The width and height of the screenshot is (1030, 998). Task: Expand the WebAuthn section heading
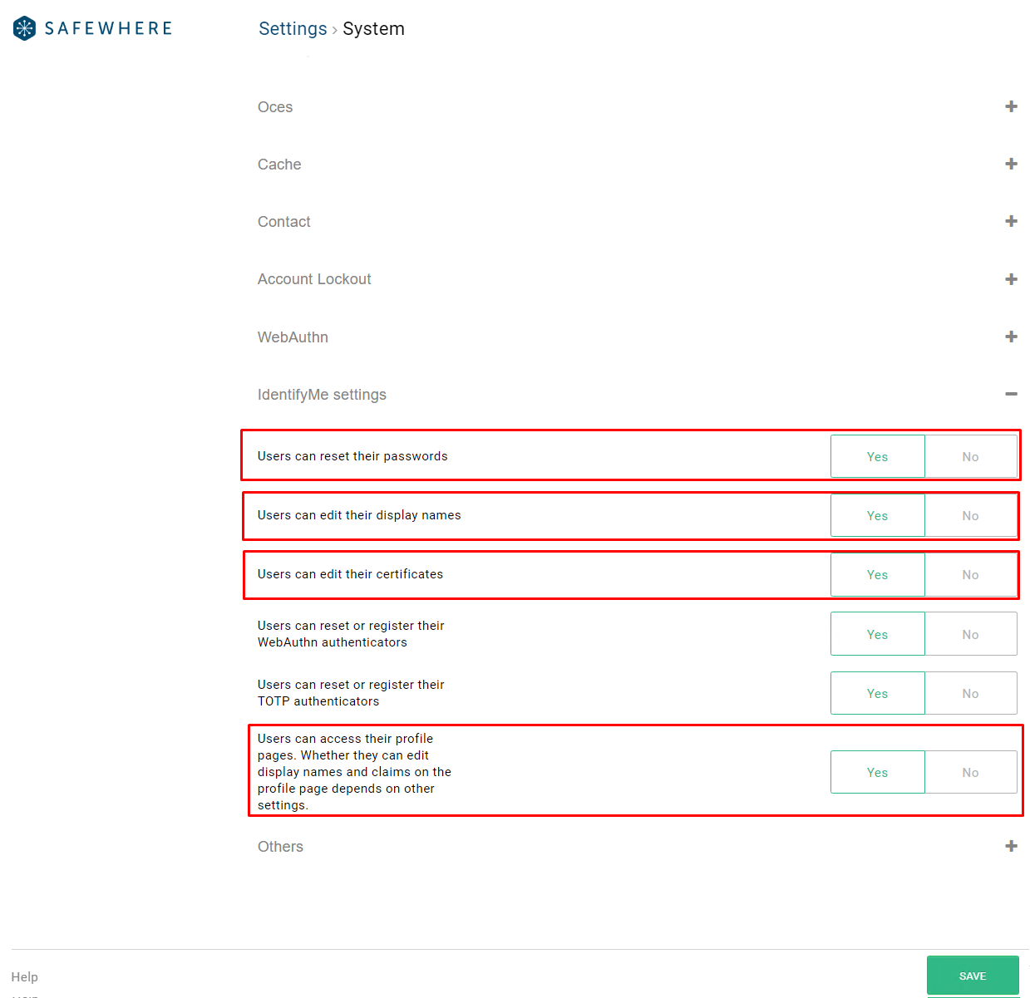[293, 337]
